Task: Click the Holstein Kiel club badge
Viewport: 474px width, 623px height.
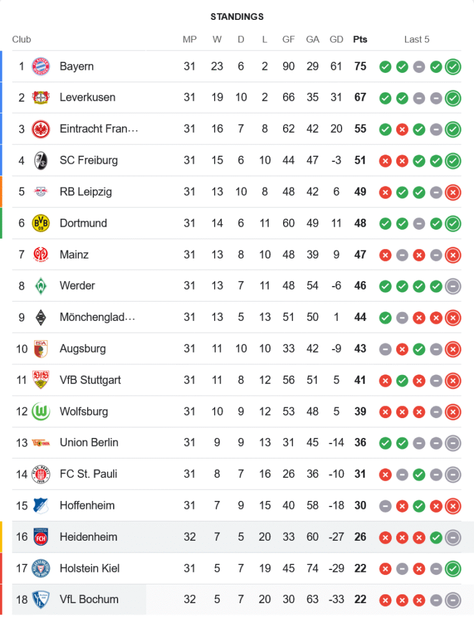Action: point(40,568)
